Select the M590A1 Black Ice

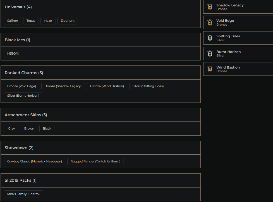pyautogui.click(x=13, y=53)
